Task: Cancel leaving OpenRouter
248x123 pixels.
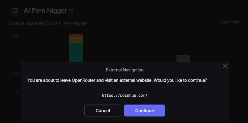Action: pyautogui.click(x=103, y=111)
